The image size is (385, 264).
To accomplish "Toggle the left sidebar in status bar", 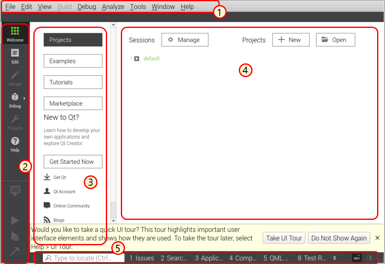I will pyautogui.click(x=35, y=258).
